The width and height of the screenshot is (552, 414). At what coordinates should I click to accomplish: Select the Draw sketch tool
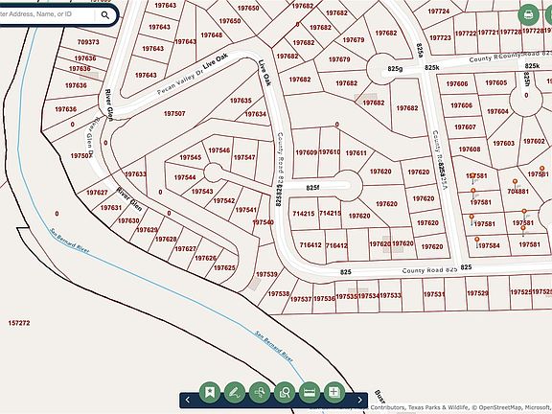click(235, 392)
